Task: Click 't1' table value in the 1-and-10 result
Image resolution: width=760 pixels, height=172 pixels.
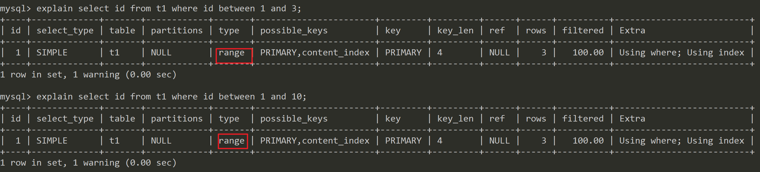Action: pyautogui.click(x=115, y=141)
